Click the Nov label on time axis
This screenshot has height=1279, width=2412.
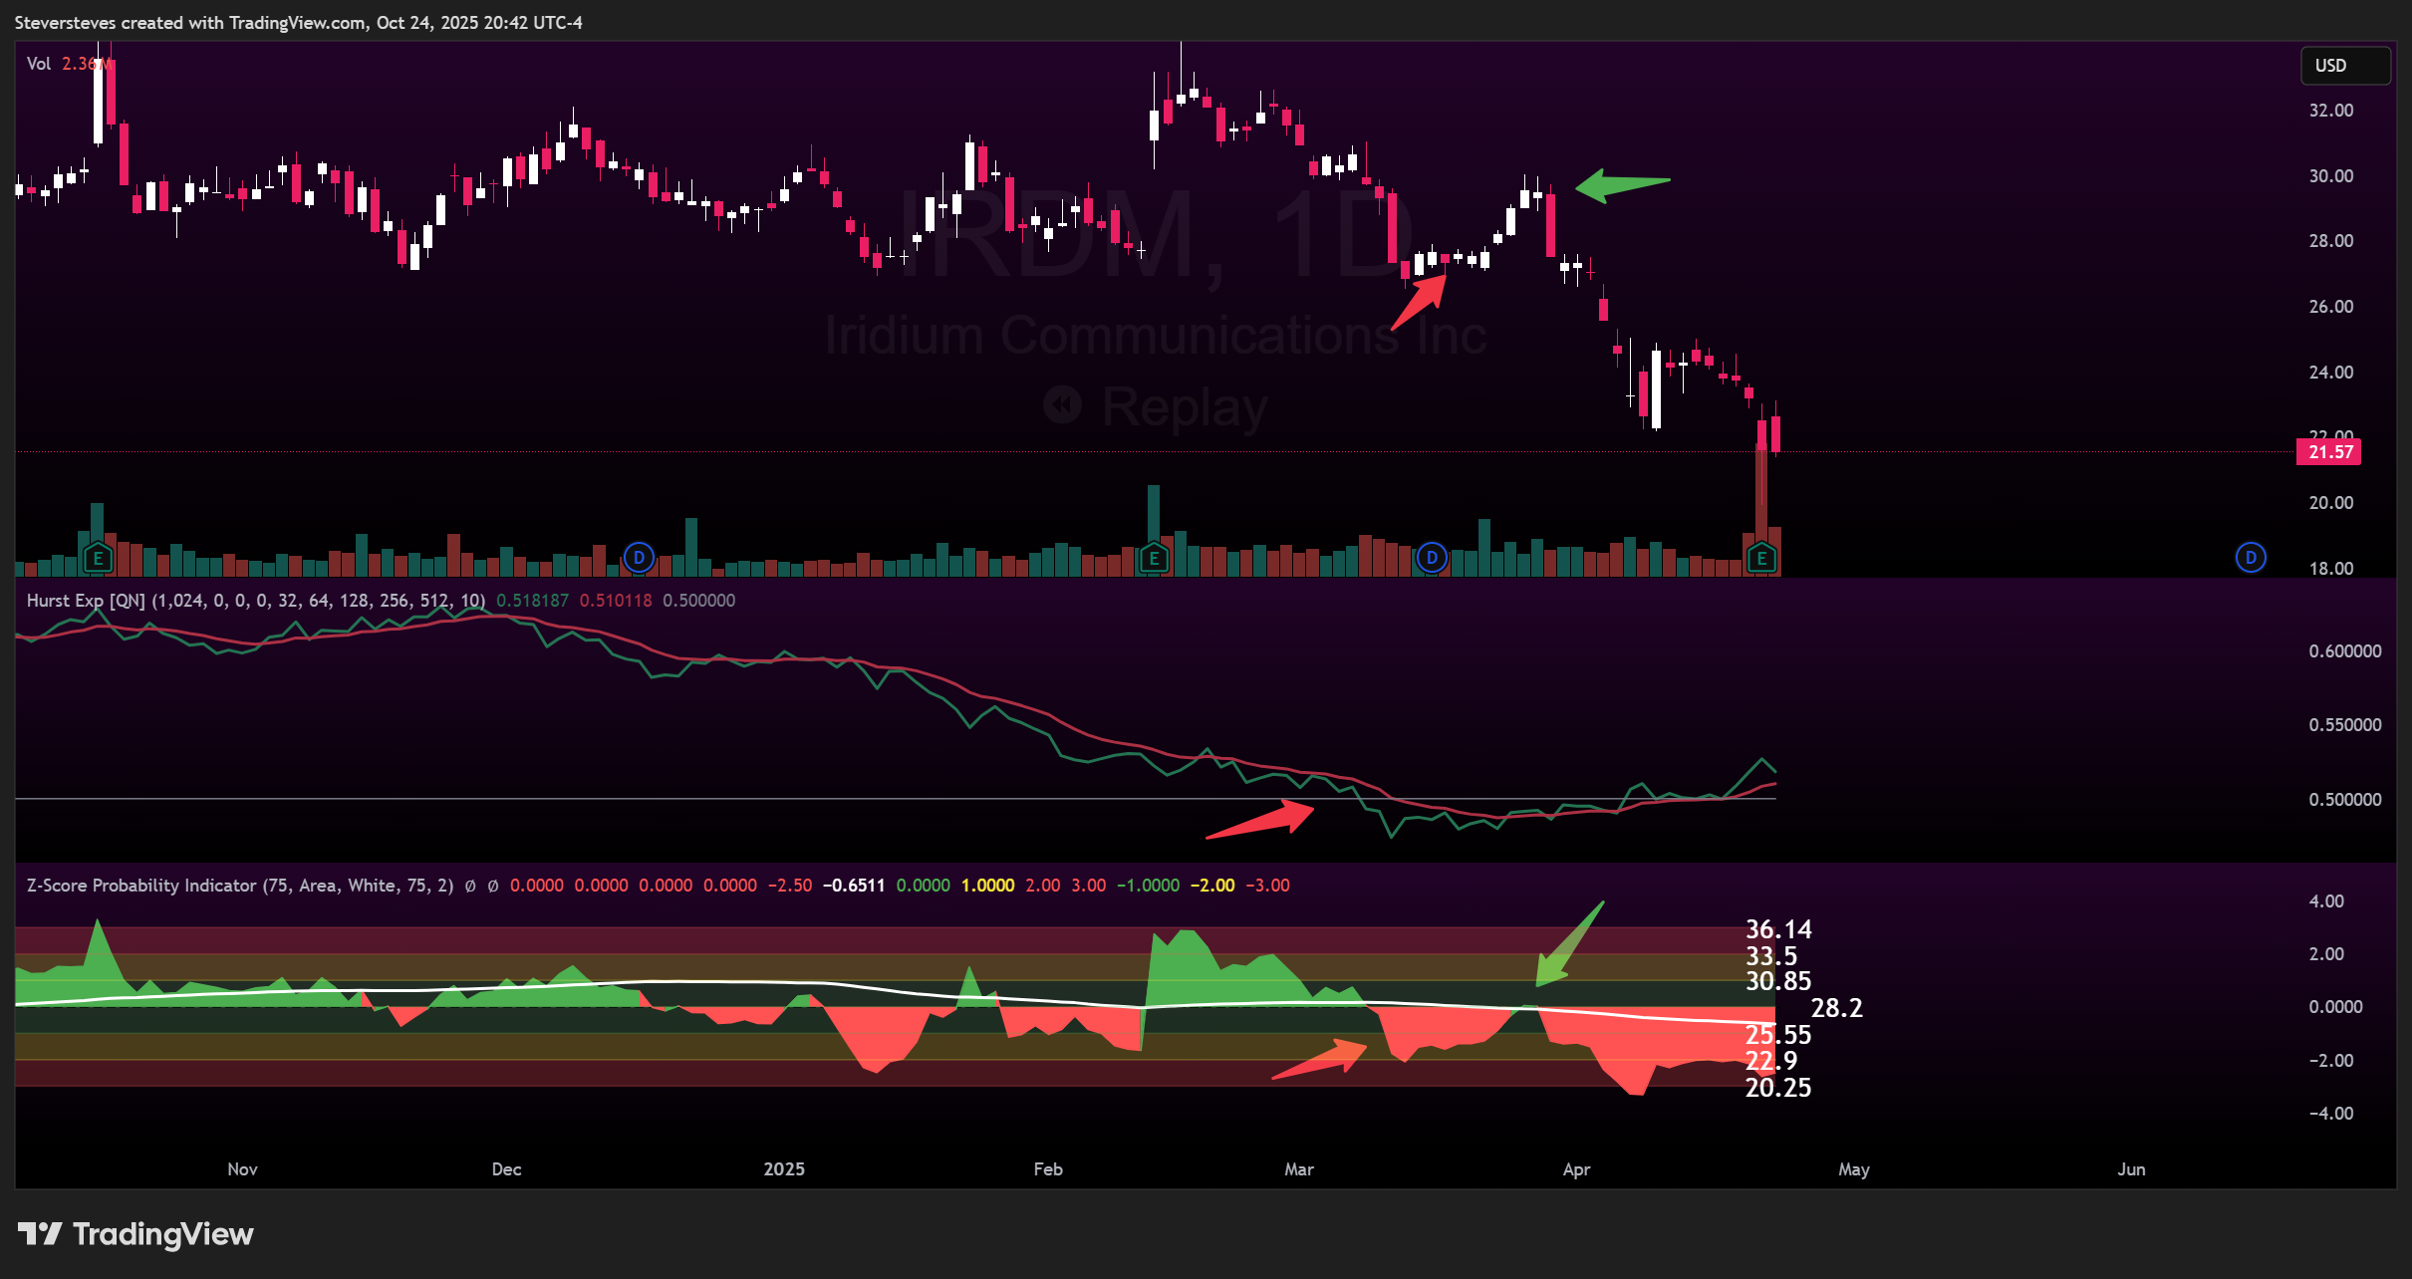(242, 1169)
